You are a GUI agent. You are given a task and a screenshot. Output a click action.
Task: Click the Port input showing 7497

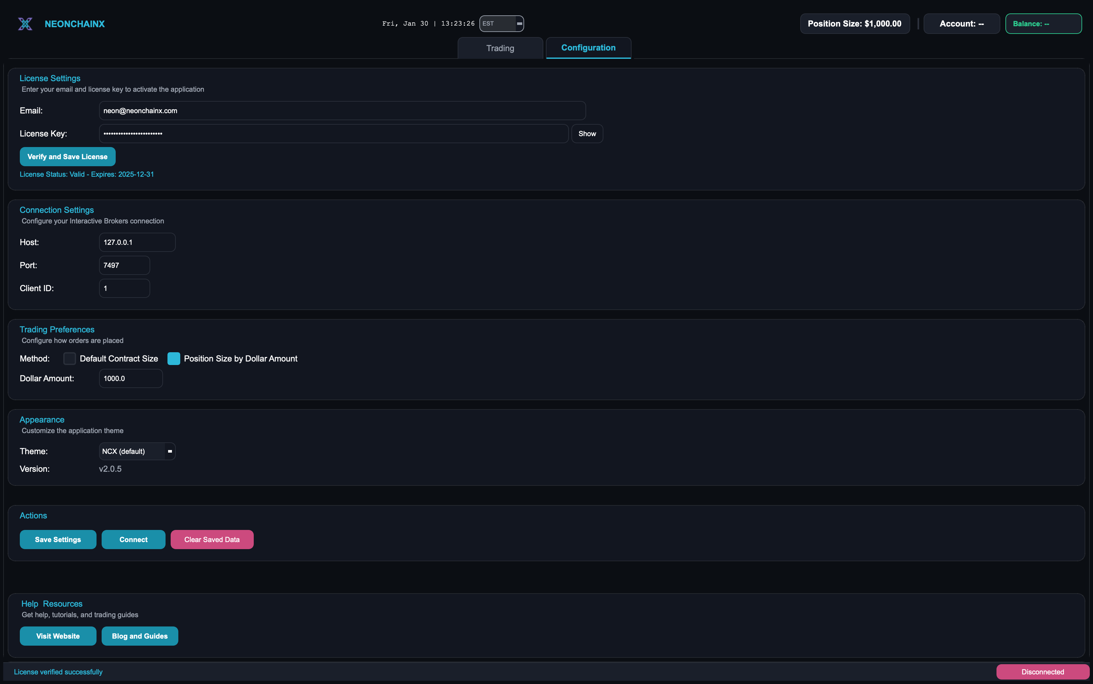[x=124, y=265]
